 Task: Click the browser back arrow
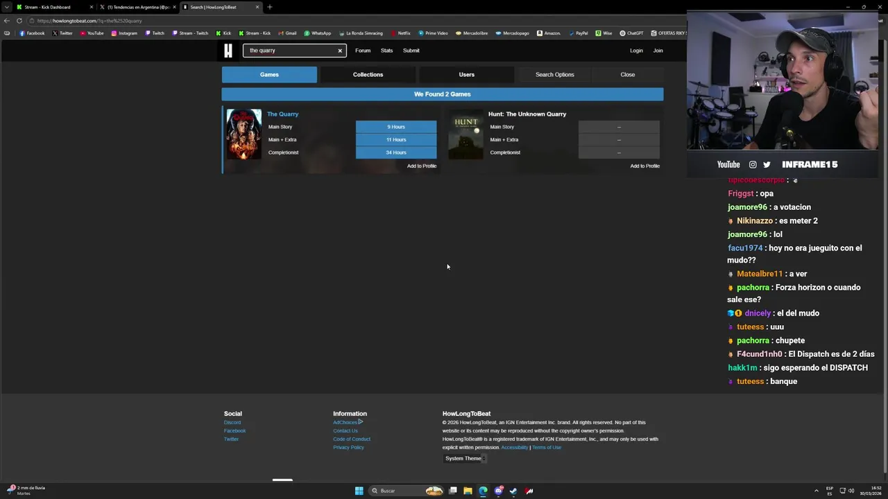7,21
